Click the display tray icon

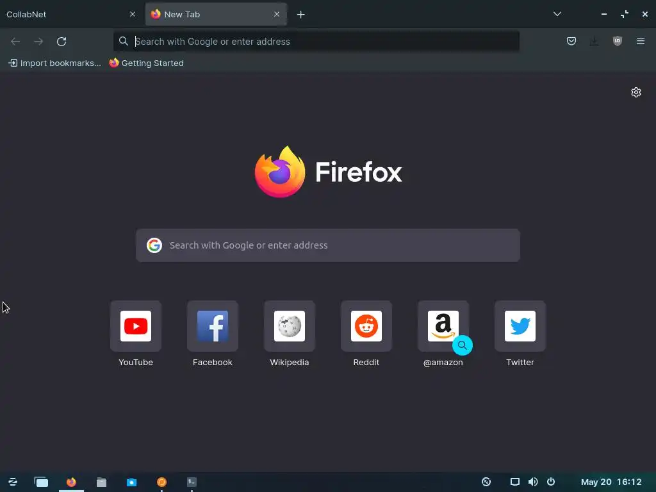(515, 482)
